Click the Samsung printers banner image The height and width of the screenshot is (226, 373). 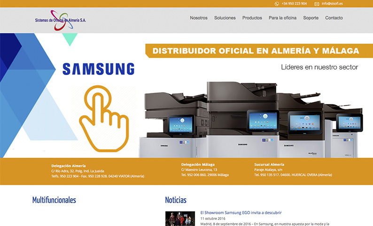pos(251,120)
